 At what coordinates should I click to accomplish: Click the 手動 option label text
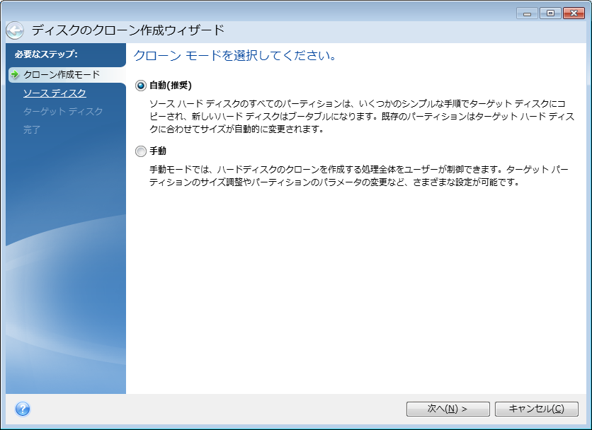(x=158, y=151)
